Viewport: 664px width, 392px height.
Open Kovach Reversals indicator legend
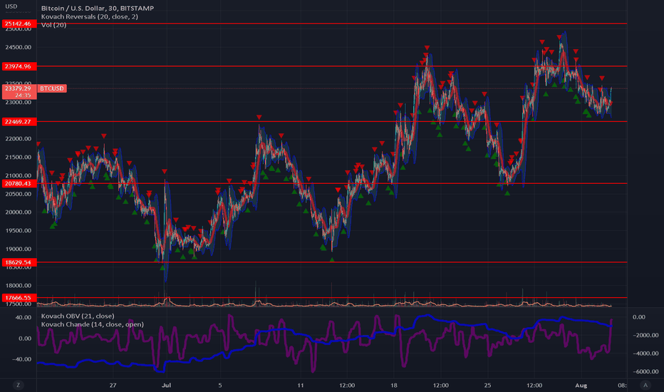tap(89, 16)
